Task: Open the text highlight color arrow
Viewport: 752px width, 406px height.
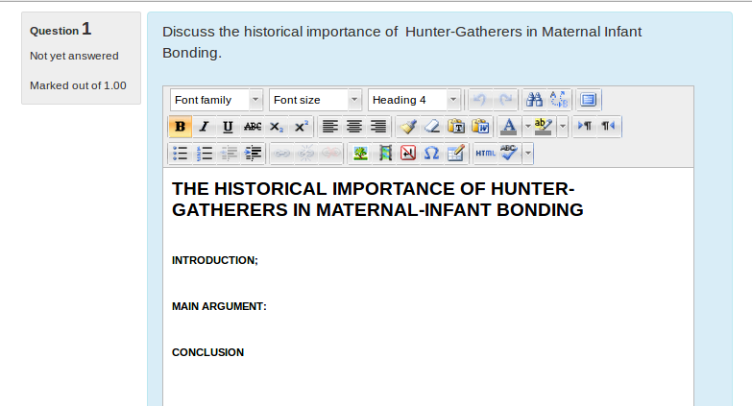Action: pos(563,127)
